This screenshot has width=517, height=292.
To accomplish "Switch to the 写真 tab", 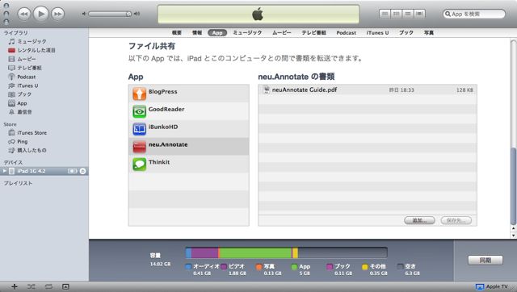I will pos(429,32).
